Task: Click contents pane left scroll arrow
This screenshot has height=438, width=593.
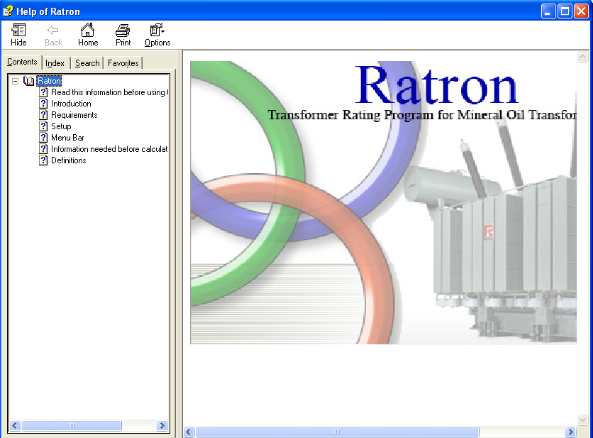Action: point(15,425)
